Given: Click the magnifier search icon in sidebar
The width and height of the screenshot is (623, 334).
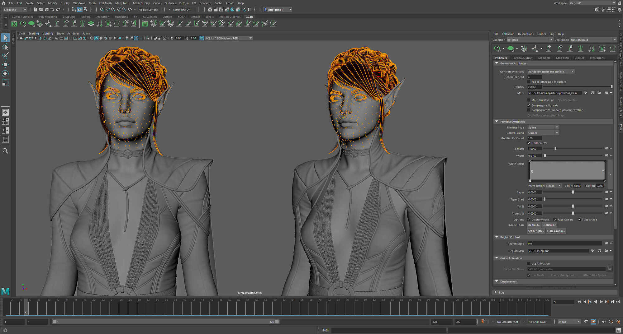Looking at the screenshot, I should coord(5,151).
